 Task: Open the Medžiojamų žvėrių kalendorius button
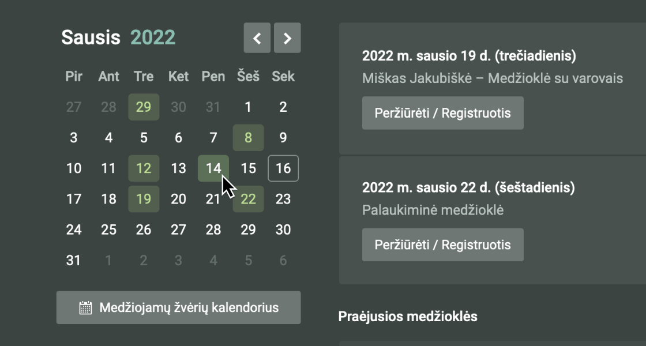[179, 307]
